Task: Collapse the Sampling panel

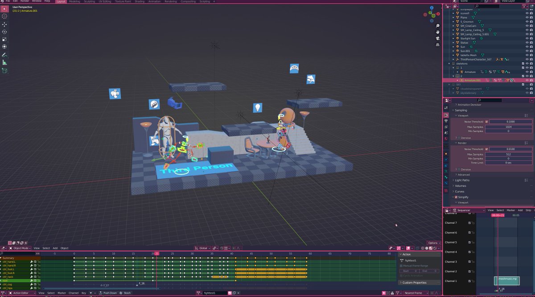Action: pyautogui.click(x=461, y=110)
